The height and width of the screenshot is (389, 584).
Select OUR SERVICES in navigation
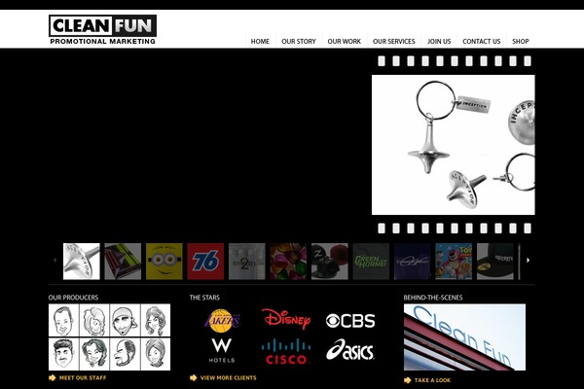[x=393, y=41]
